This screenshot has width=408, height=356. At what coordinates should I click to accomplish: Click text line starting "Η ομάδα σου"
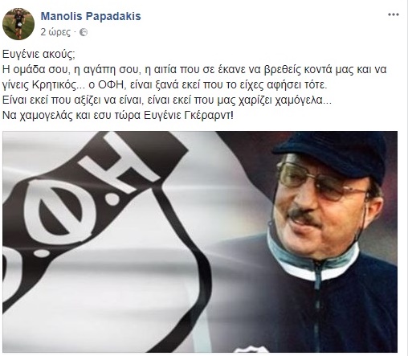pos(194,70)
